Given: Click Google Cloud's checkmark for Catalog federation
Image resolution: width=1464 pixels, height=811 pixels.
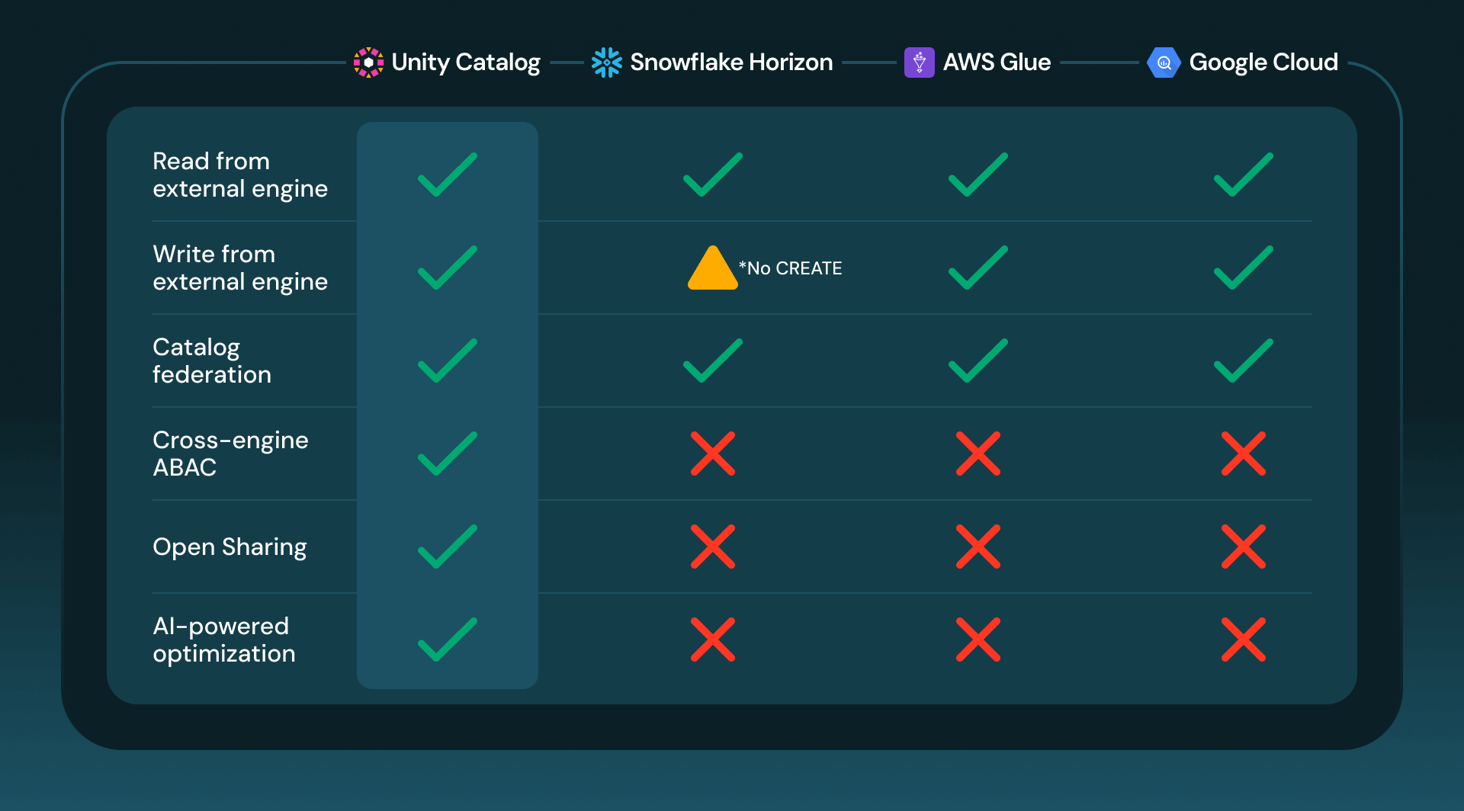Looking at the screenshot, I should (1244, 361).
